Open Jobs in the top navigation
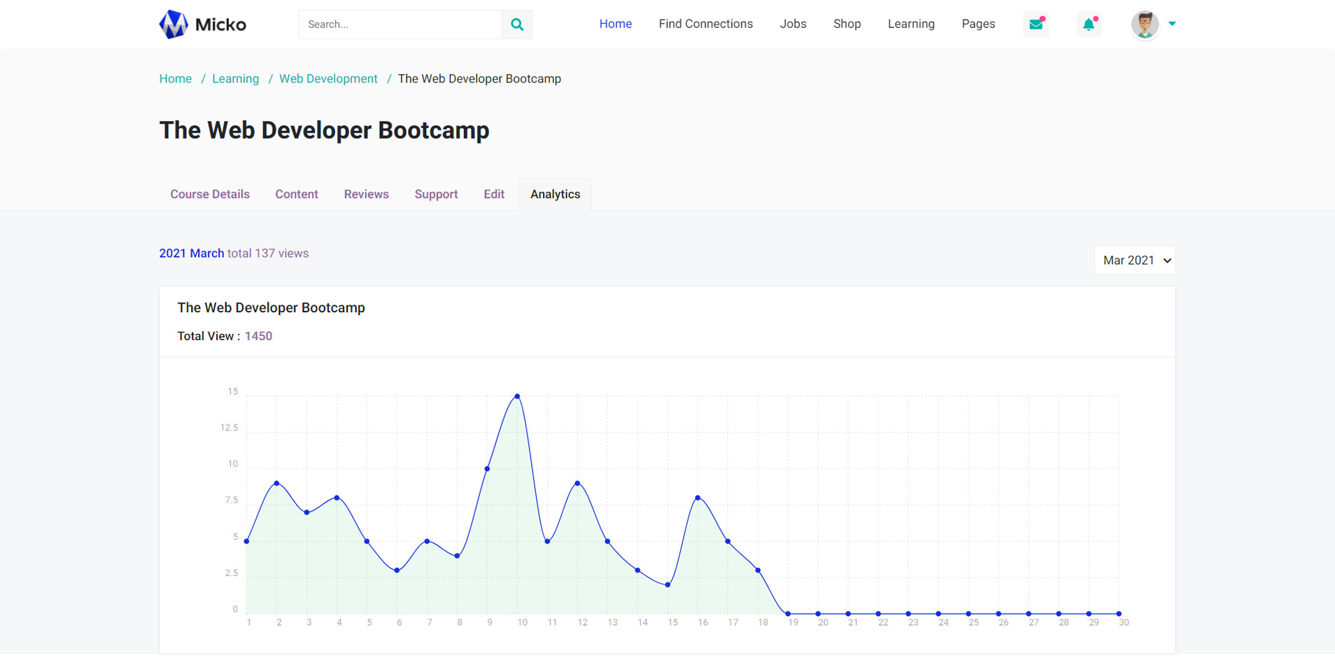 793,24
